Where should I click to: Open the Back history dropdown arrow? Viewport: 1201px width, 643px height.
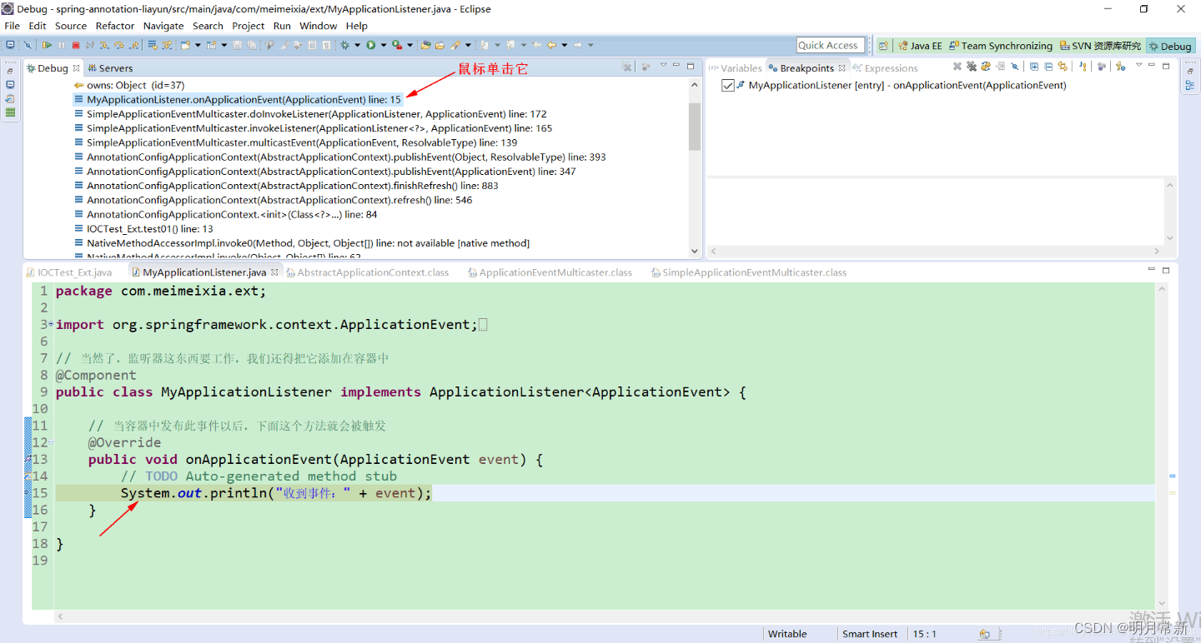[x=565, y=45]
